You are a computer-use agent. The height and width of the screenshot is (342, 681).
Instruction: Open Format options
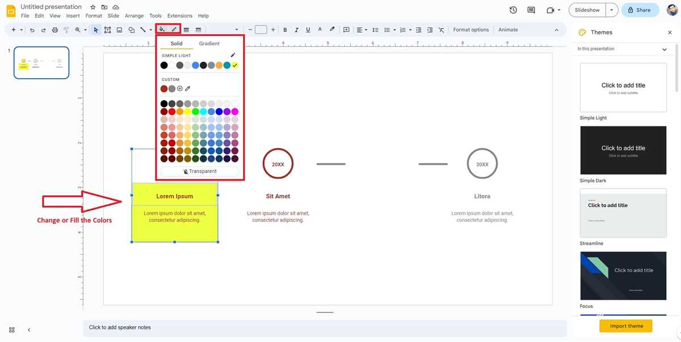pyautogui.click(x=470, y=30)
